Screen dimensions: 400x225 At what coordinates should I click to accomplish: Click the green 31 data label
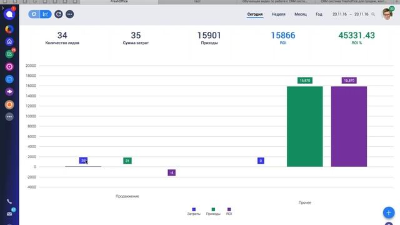click(127, 161)
